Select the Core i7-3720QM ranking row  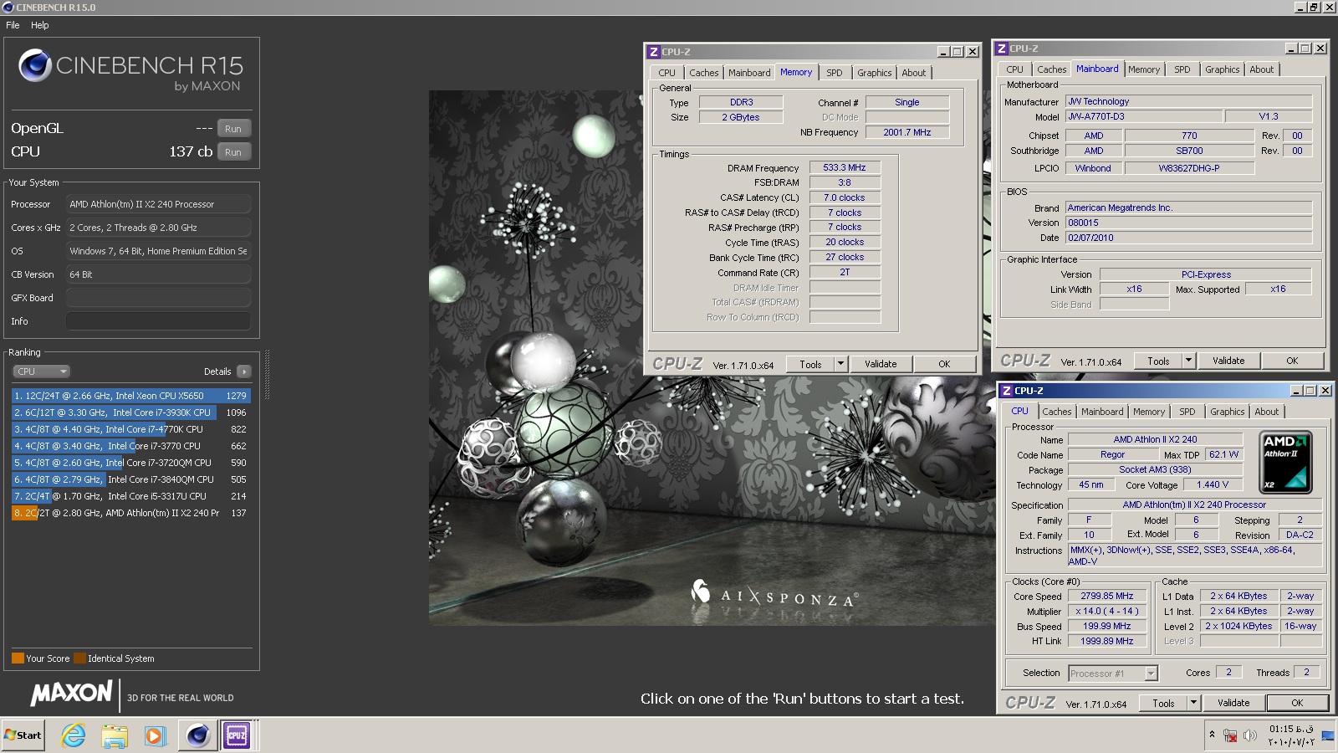tap(130, 463)
